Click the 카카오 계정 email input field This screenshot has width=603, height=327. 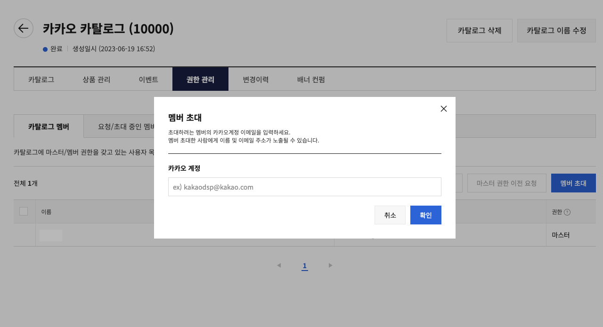click(x=304, y=187)
